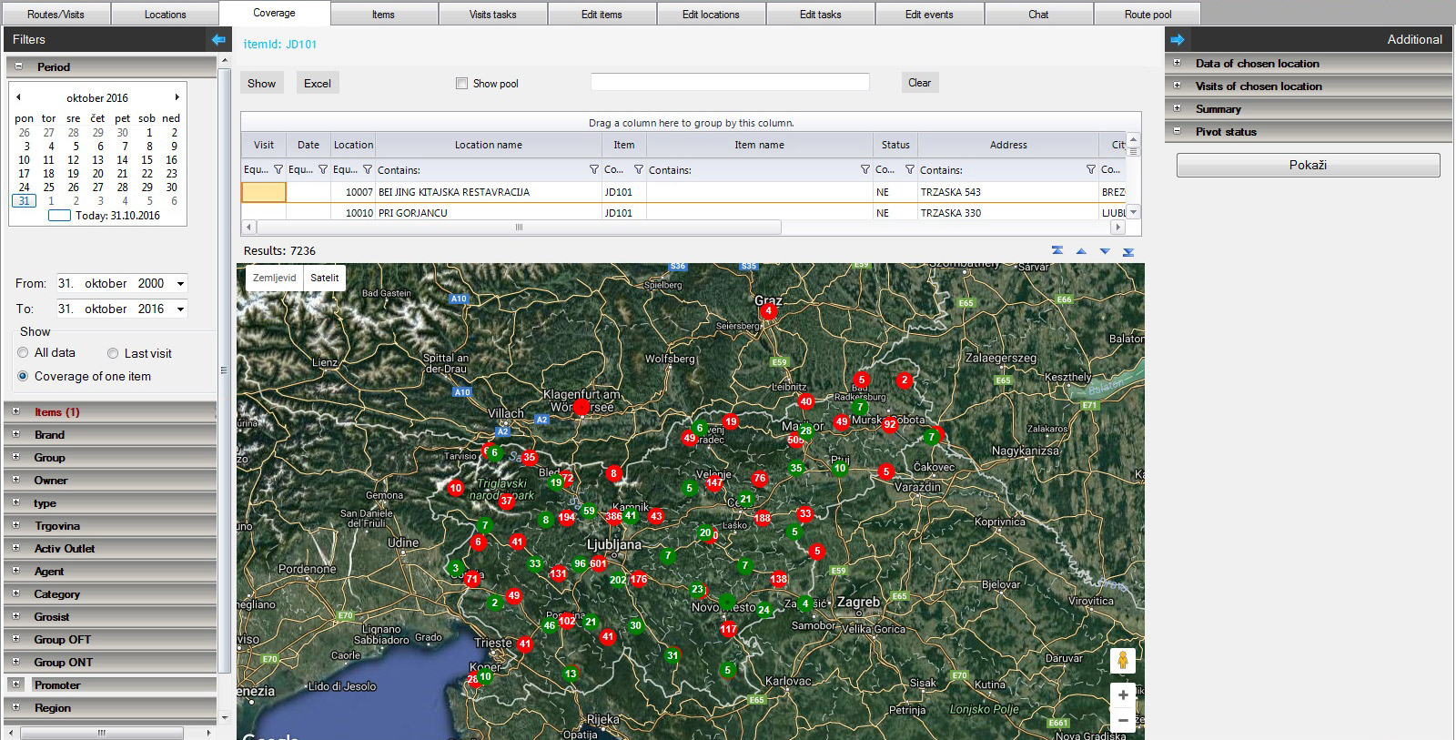Expand the Brand filter section
This screenshot has width=1456, height=740.
coord(15,434)
